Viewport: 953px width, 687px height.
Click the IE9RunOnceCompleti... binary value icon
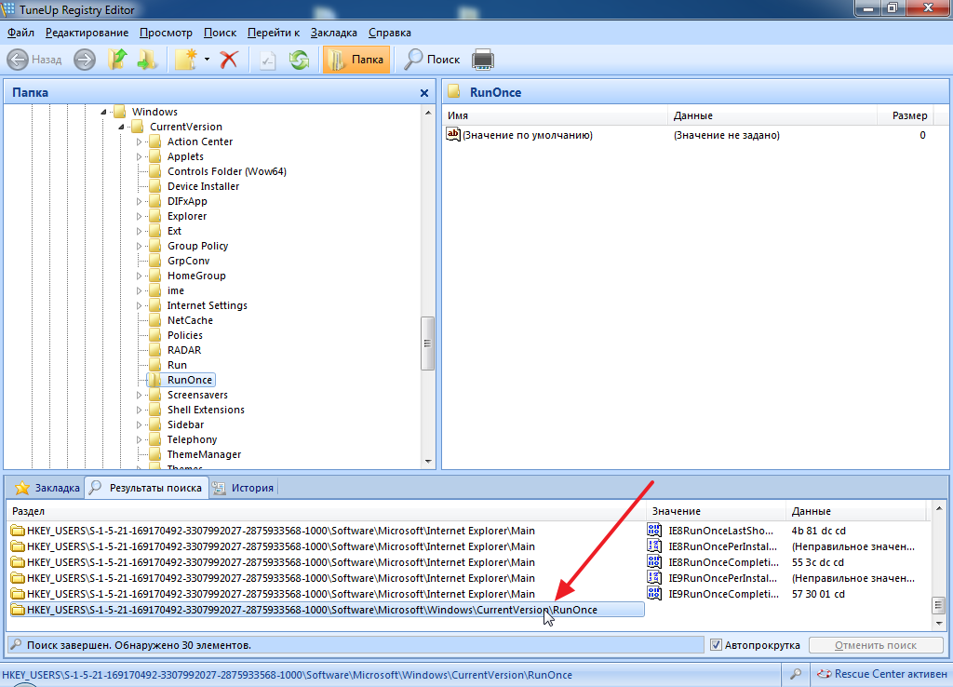(654, 594)
